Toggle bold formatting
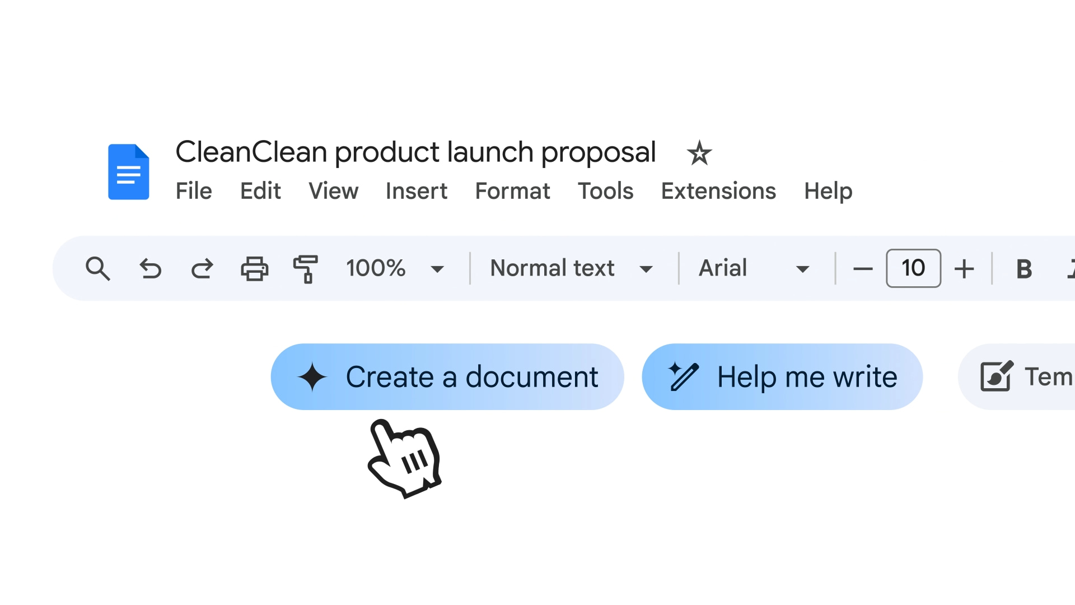 1023,269
